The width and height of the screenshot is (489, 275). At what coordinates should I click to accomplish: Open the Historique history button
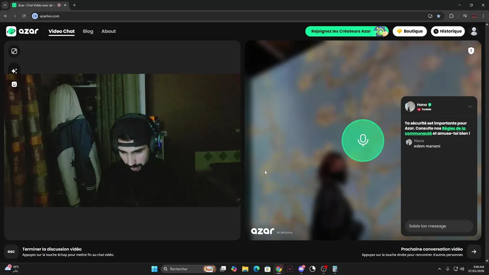448,31
